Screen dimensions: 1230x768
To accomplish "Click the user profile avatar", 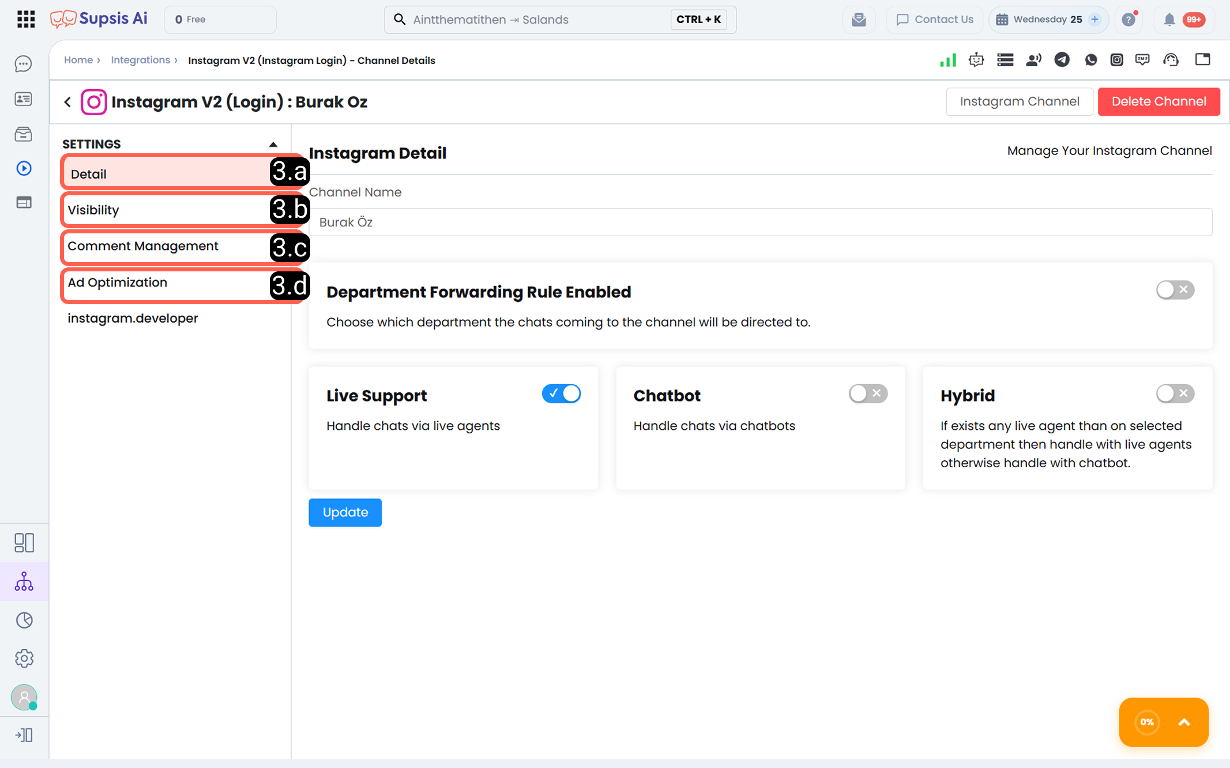I will (24, 697).
